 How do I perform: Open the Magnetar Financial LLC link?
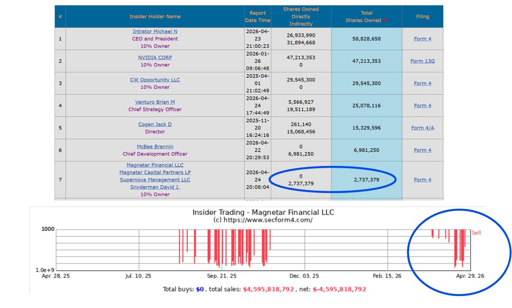(x=155, y=165)
